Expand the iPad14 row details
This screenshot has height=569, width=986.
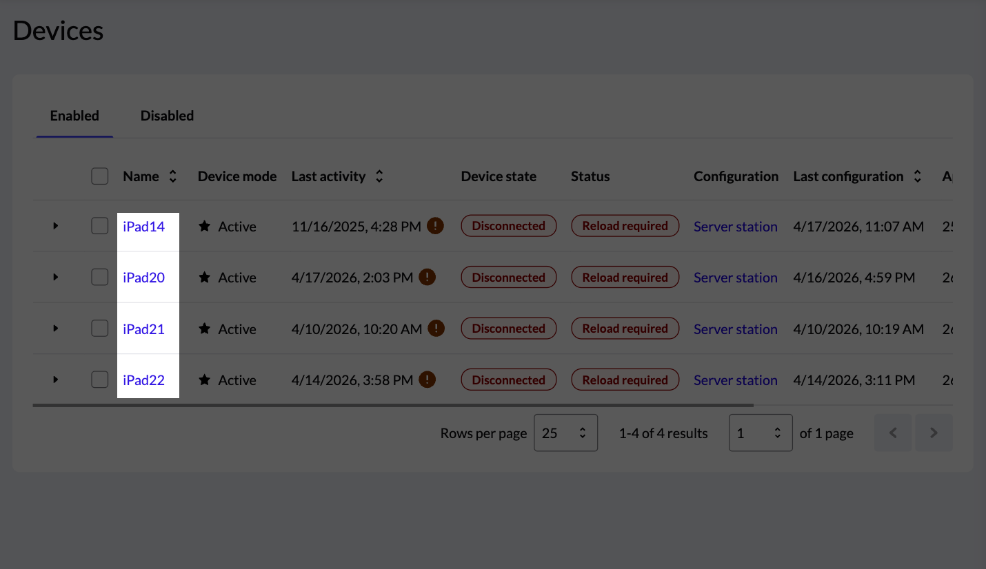pos(56,225)
